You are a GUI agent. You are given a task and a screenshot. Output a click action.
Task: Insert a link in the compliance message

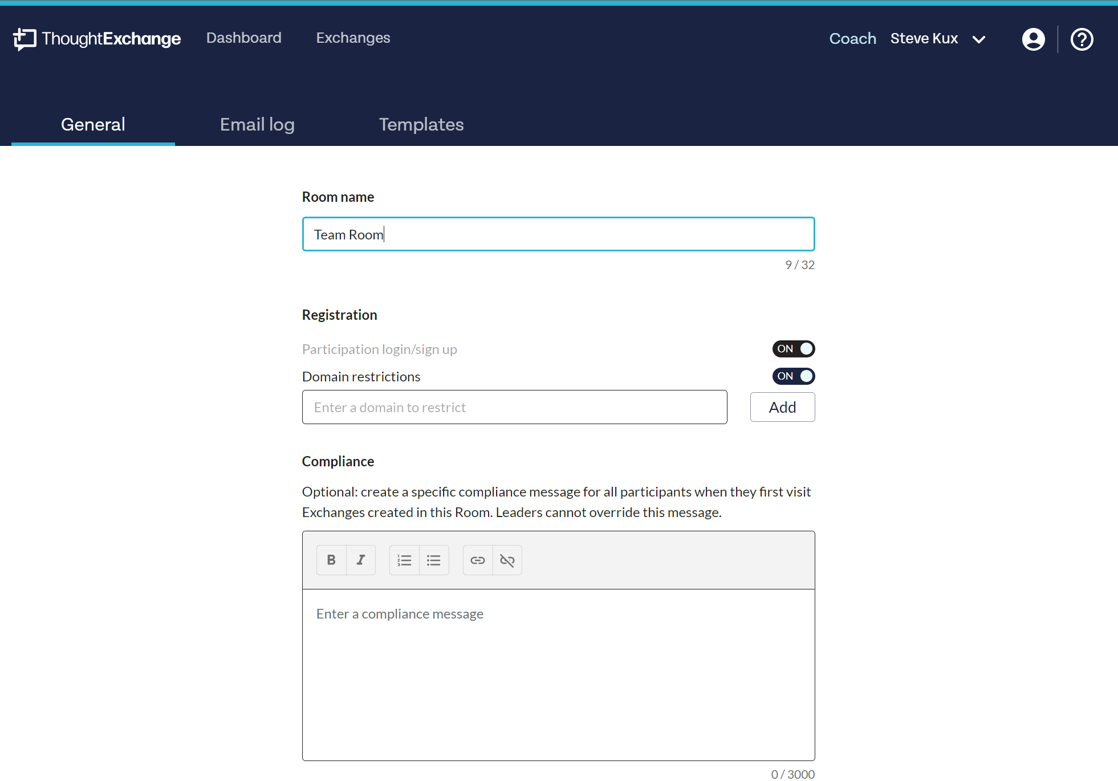pos(478,560)
